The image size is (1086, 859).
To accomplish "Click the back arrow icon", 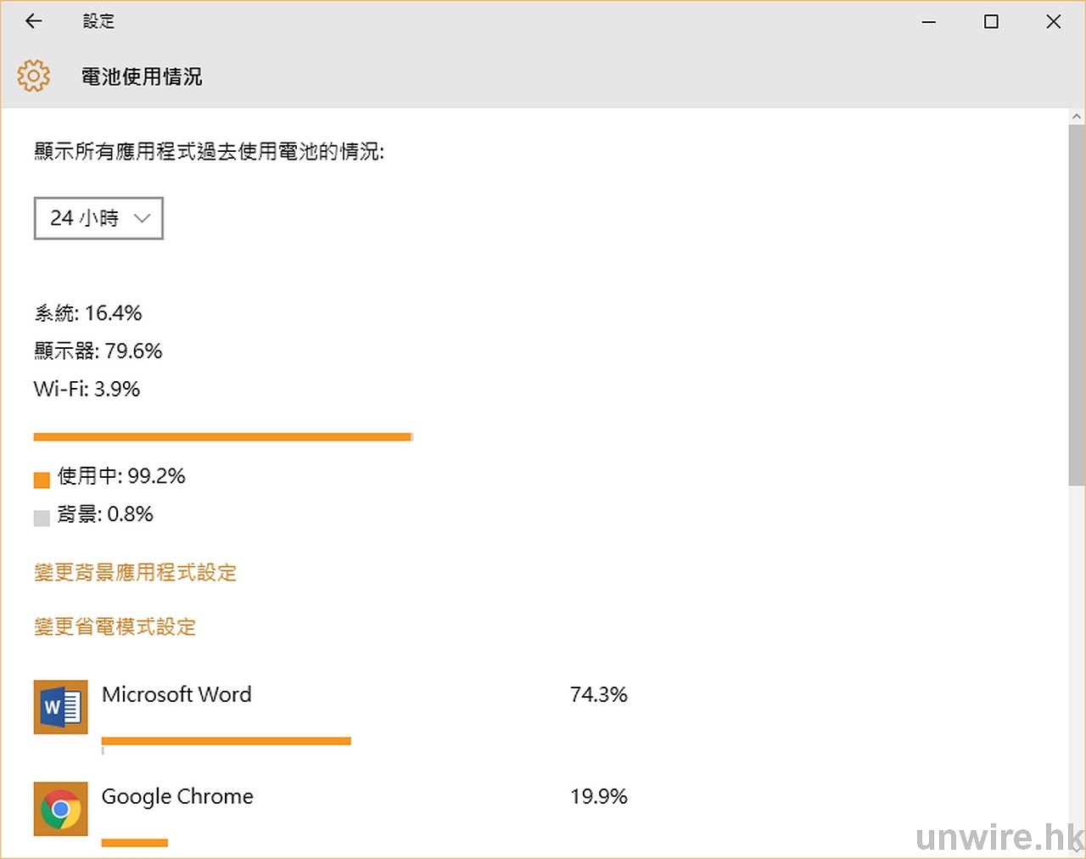I will click(x=34, y=21).
